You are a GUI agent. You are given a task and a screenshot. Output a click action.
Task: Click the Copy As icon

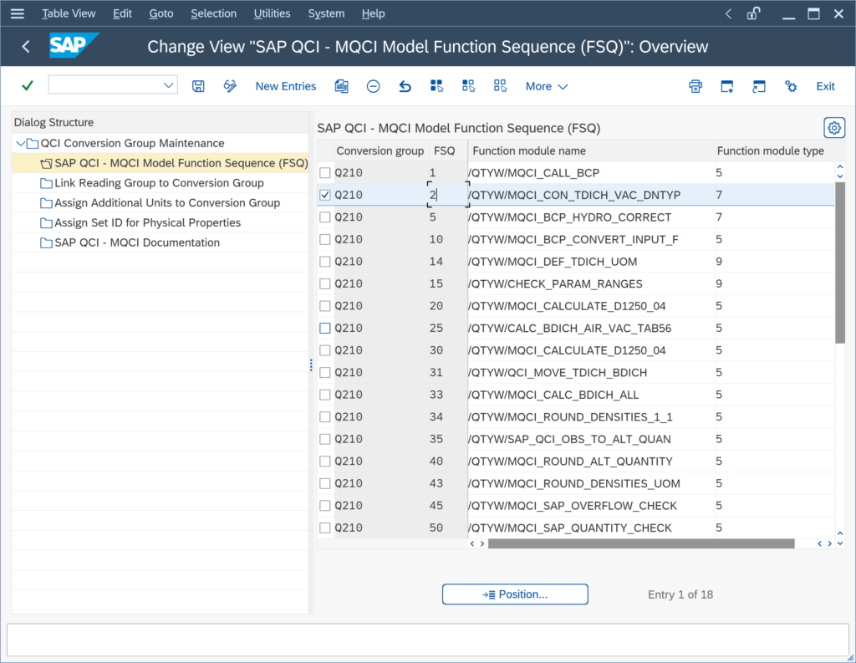[342, 86]
